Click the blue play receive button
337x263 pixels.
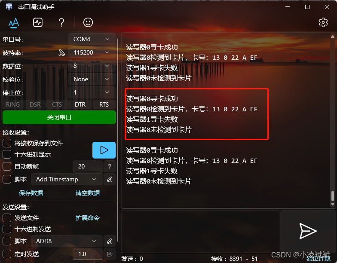tap(104, 150)
